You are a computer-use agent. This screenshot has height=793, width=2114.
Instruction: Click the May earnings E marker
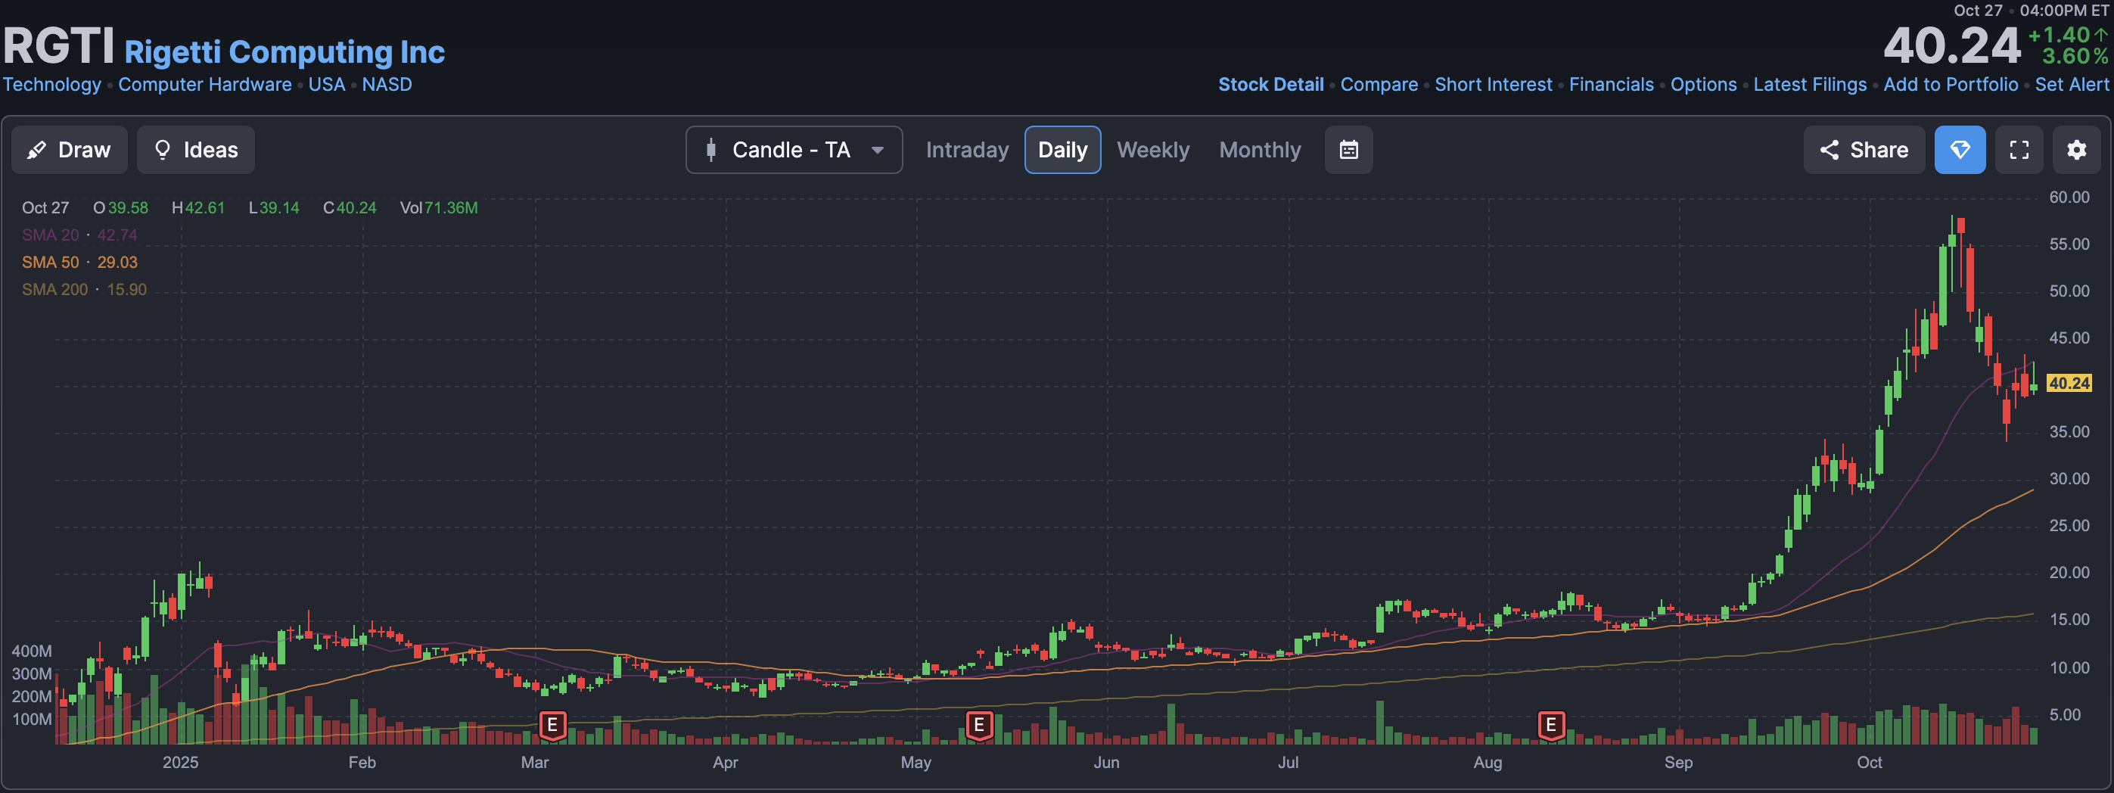pyautogui.click(x=978, y=725)
